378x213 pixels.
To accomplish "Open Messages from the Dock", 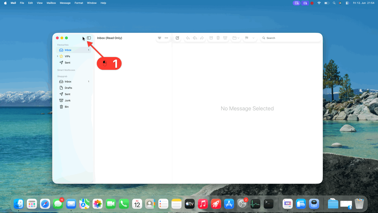I will point(58,204).
